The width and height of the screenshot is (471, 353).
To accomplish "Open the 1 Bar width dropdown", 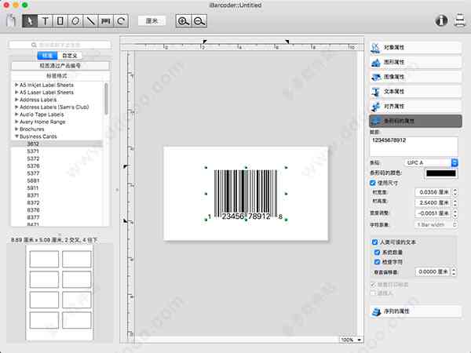I will (436, 224).
